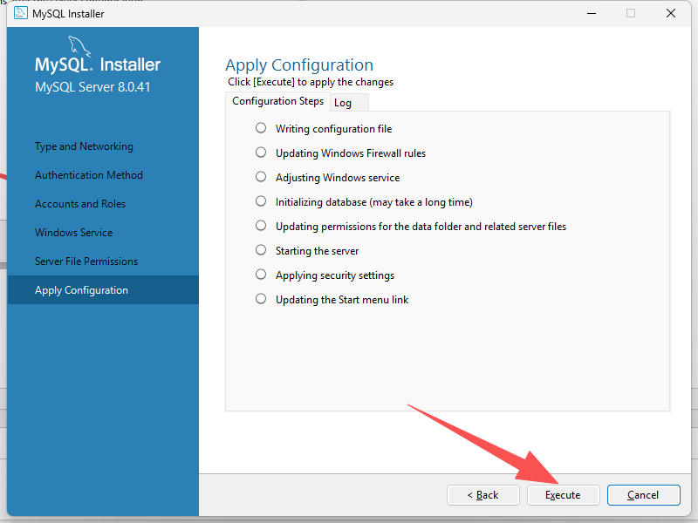Click the MySQL Installer title bar icon

point(20,13)
